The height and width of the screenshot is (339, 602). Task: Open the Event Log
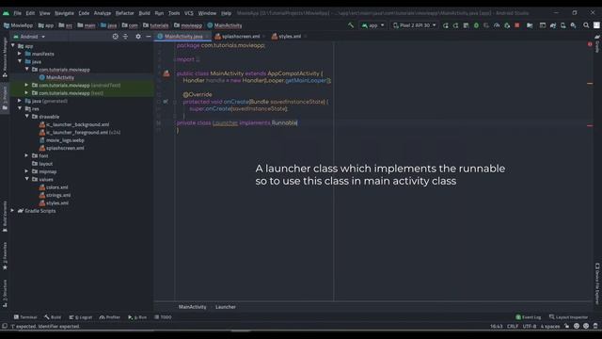pos(529,317)
